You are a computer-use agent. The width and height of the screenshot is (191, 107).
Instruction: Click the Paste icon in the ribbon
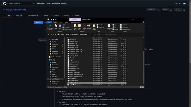coord(60,26)
